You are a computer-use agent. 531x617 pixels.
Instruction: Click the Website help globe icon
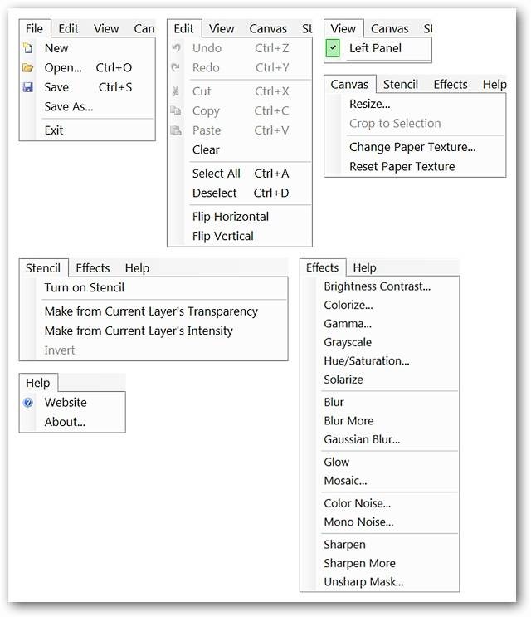click(28, 403)
